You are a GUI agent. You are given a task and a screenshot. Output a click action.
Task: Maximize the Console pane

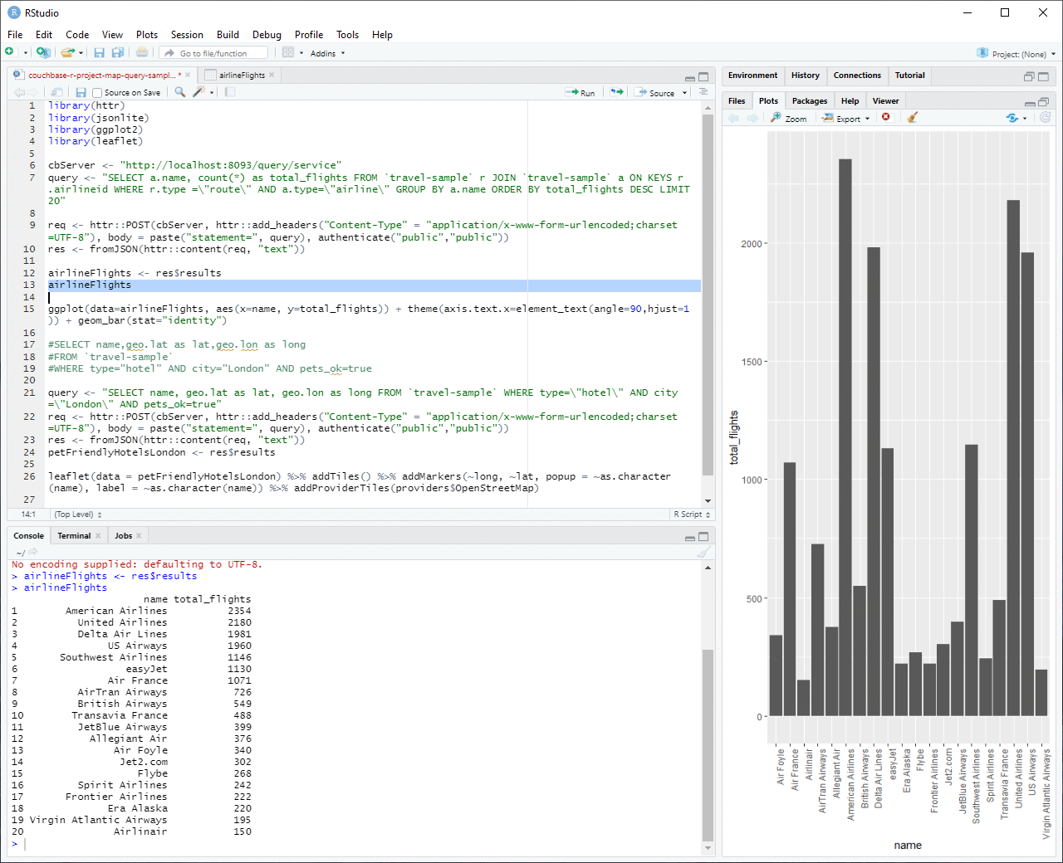703,536
